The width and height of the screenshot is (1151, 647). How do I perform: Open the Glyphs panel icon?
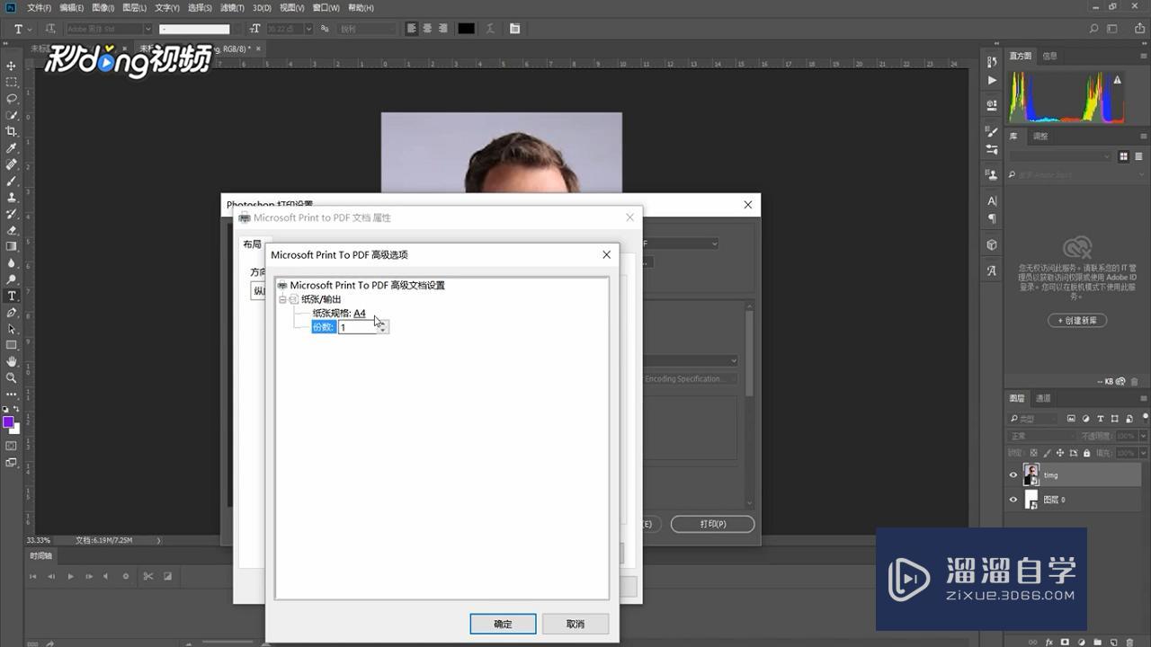coord(992,270)
